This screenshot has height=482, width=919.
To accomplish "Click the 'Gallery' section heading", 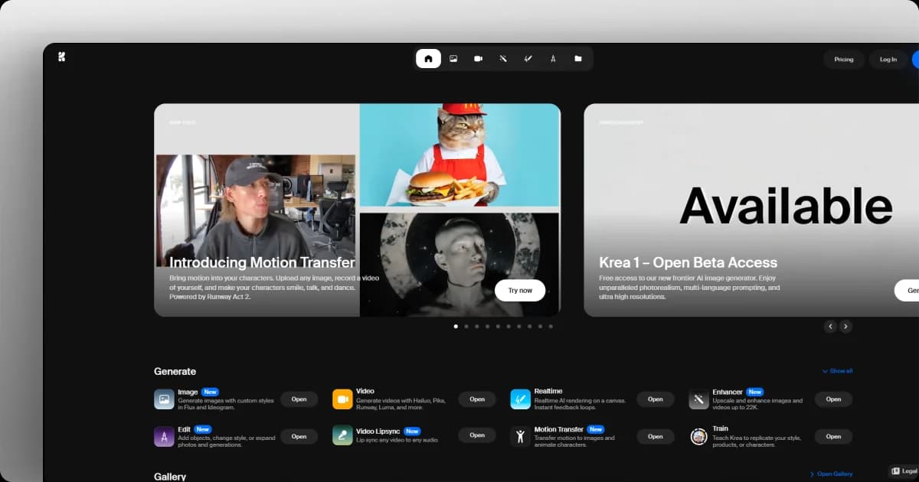I will pos(170,477).
